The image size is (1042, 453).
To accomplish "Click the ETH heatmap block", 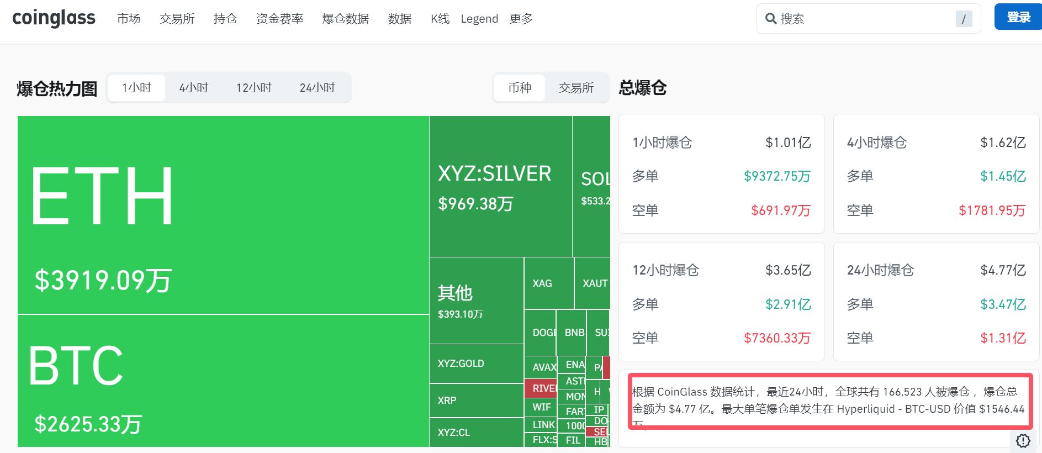I will pyautogui.click(x=223, y=215).
